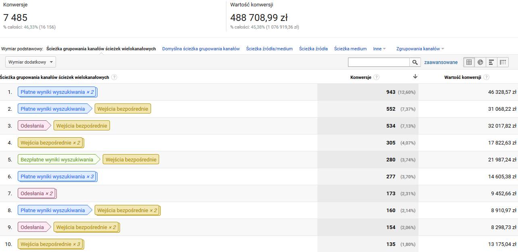Click into the table search field
The height and width of the screenshot is (252, 518).
[379, 62]
